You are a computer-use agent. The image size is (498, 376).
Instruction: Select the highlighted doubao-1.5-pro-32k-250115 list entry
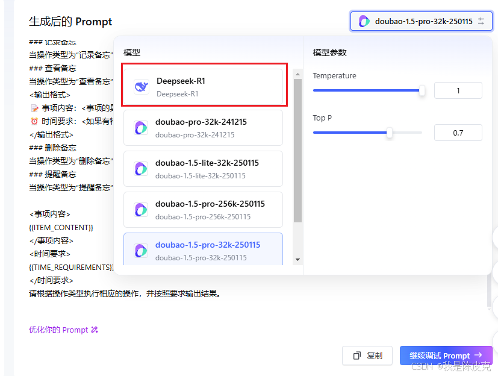tap(204, 249)
